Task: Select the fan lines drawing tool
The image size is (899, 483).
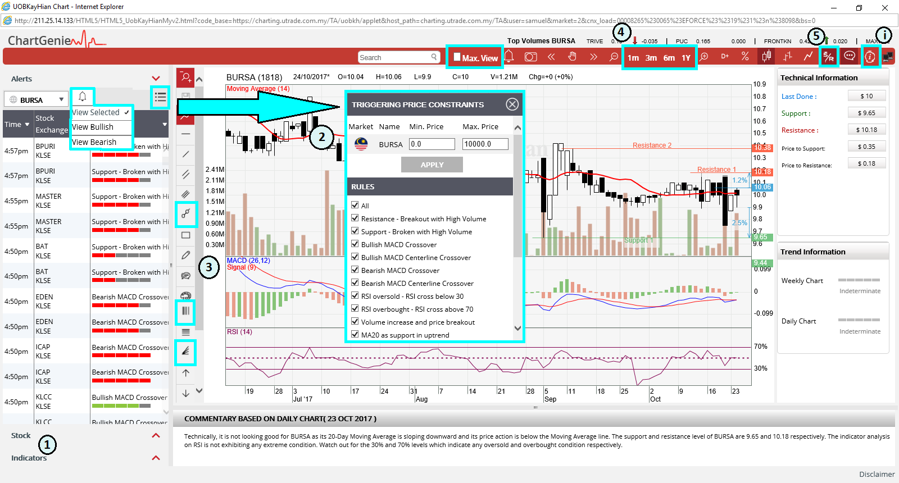Action: pos(185,352)
